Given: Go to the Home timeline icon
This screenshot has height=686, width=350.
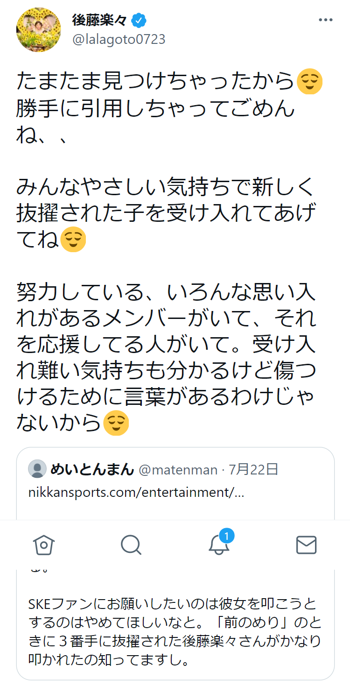Looking at the screenshot, I should coord(44,545).
